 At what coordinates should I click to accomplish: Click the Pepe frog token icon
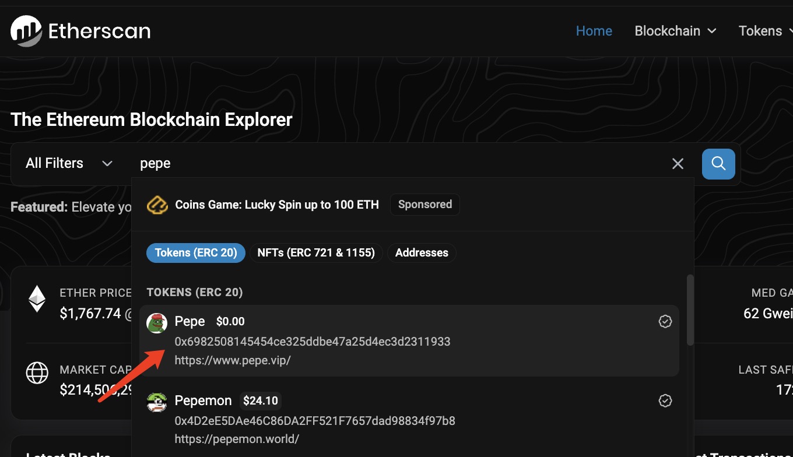[157, 323]
